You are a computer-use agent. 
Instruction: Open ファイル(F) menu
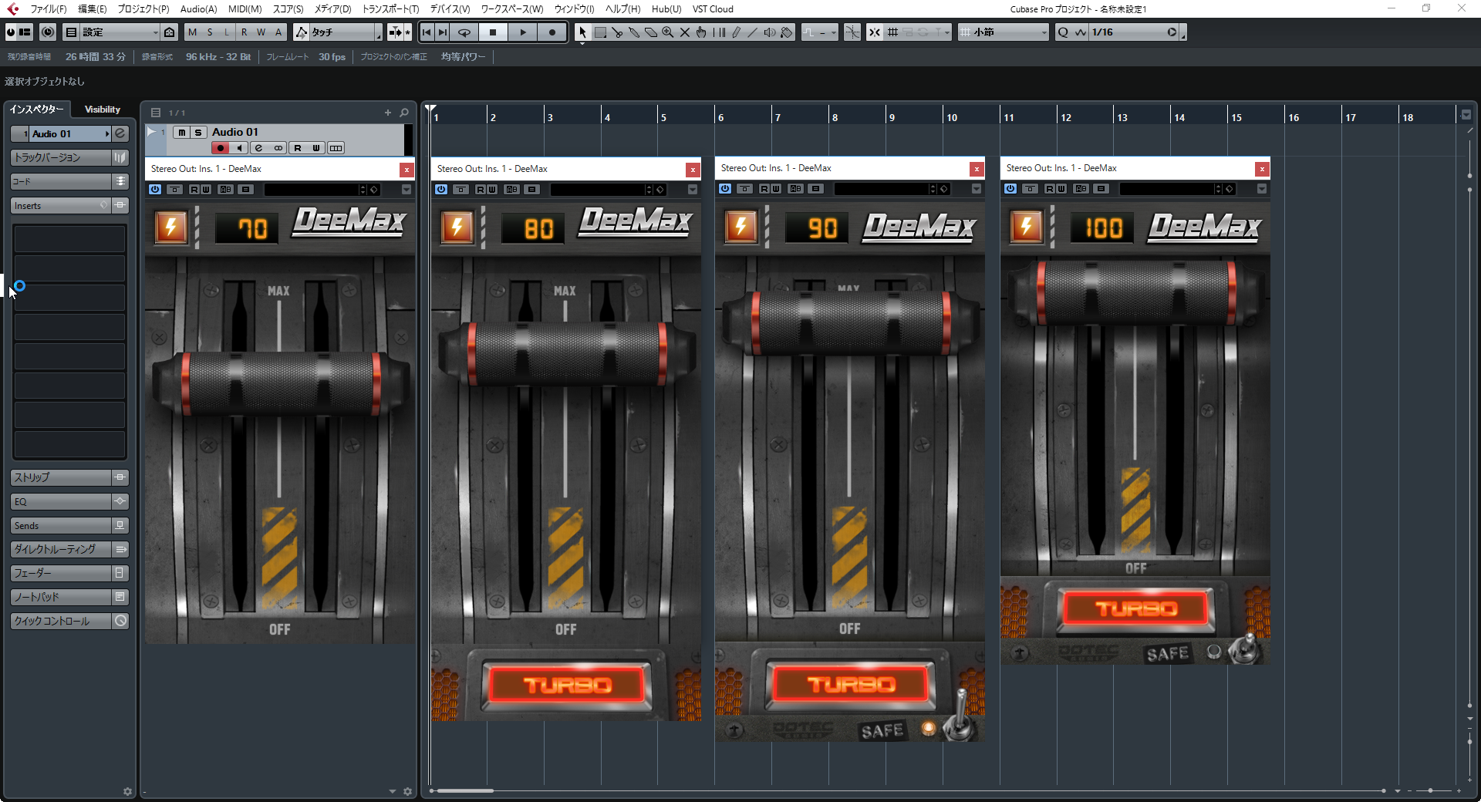(x=48, y=9)
